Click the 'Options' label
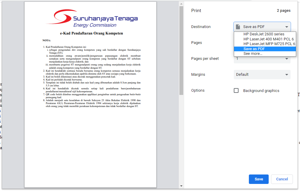300x191 pixels. click(x=198, y=90)
